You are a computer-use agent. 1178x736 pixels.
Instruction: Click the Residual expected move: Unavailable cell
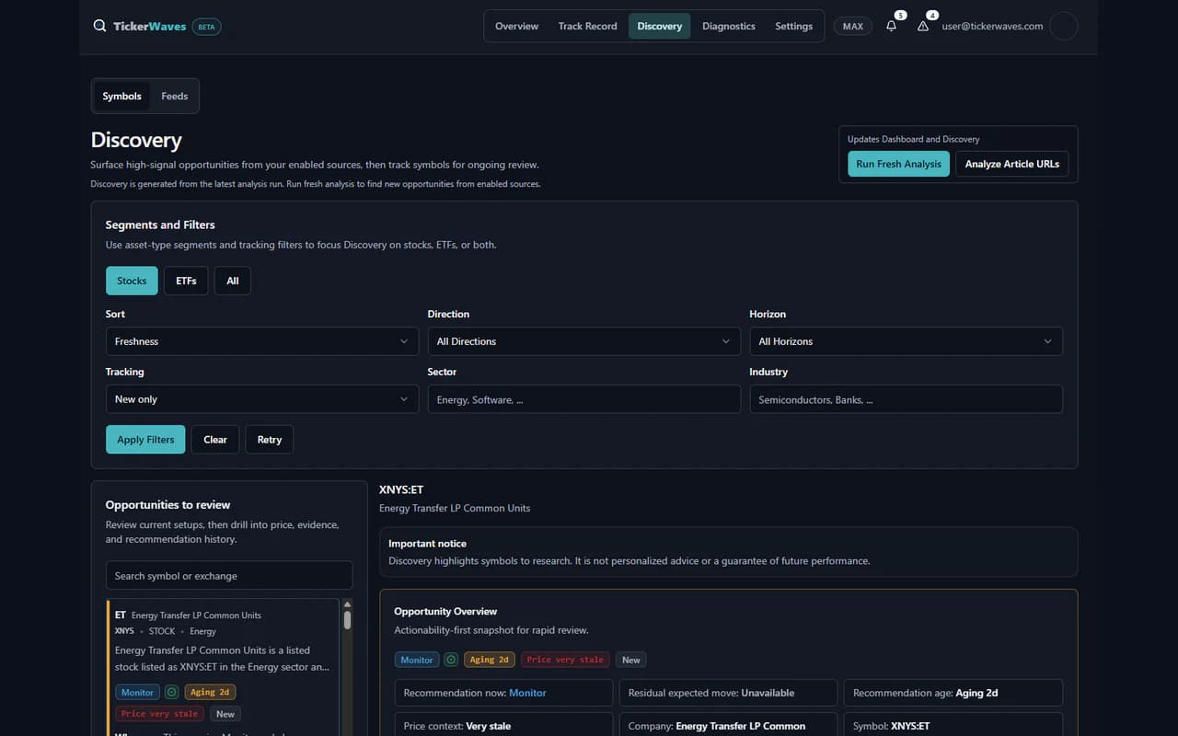click(x=728, y=693)
